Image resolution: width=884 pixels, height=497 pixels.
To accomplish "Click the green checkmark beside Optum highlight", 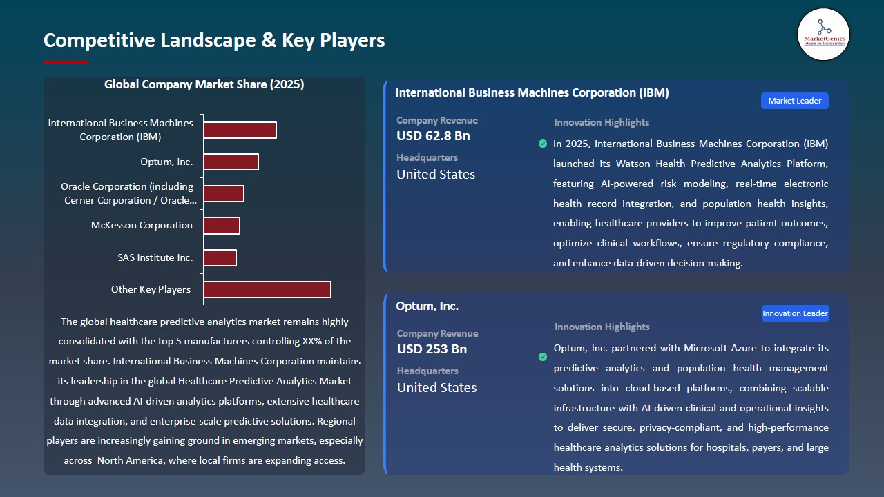I will coord(543,357).
